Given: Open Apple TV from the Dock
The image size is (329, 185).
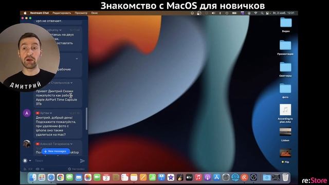Looking at the screenshot, I should click(x=189, y=177).
